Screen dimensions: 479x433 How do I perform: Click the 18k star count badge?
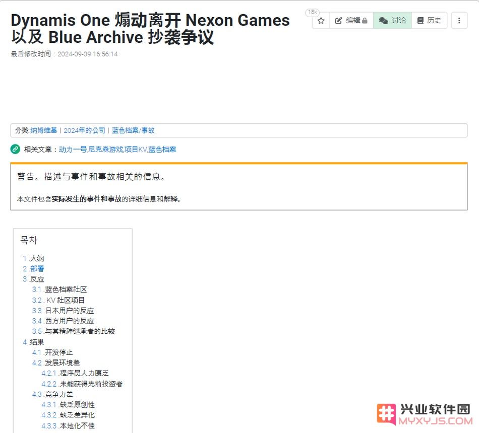click(312, 12)
